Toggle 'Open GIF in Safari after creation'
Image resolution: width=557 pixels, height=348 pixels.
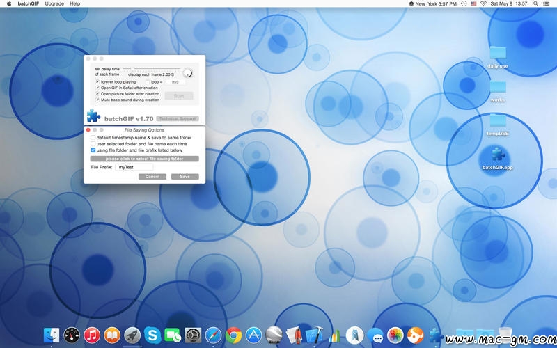click(x=97, y=88)
